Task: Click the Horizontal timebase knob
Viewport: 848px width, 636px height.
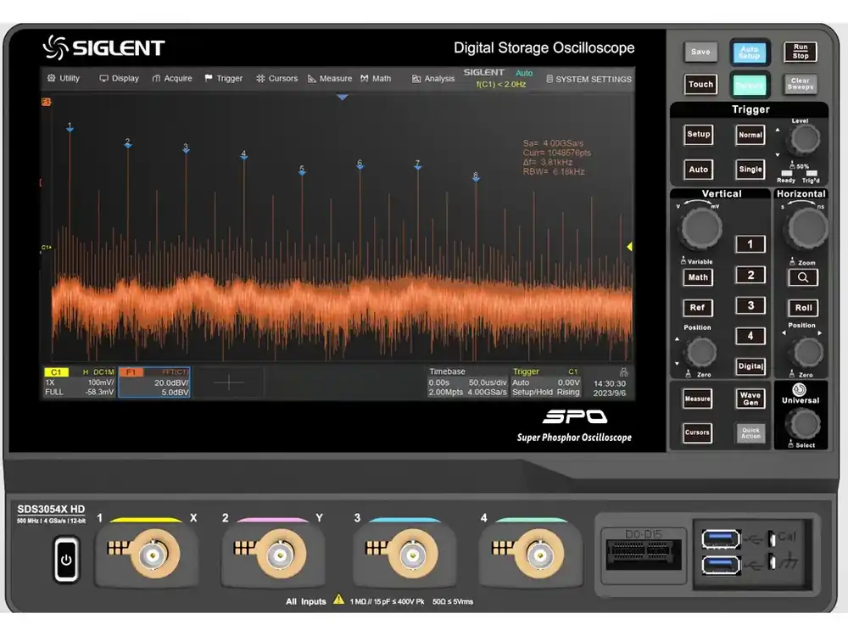Action: (807, 228)
